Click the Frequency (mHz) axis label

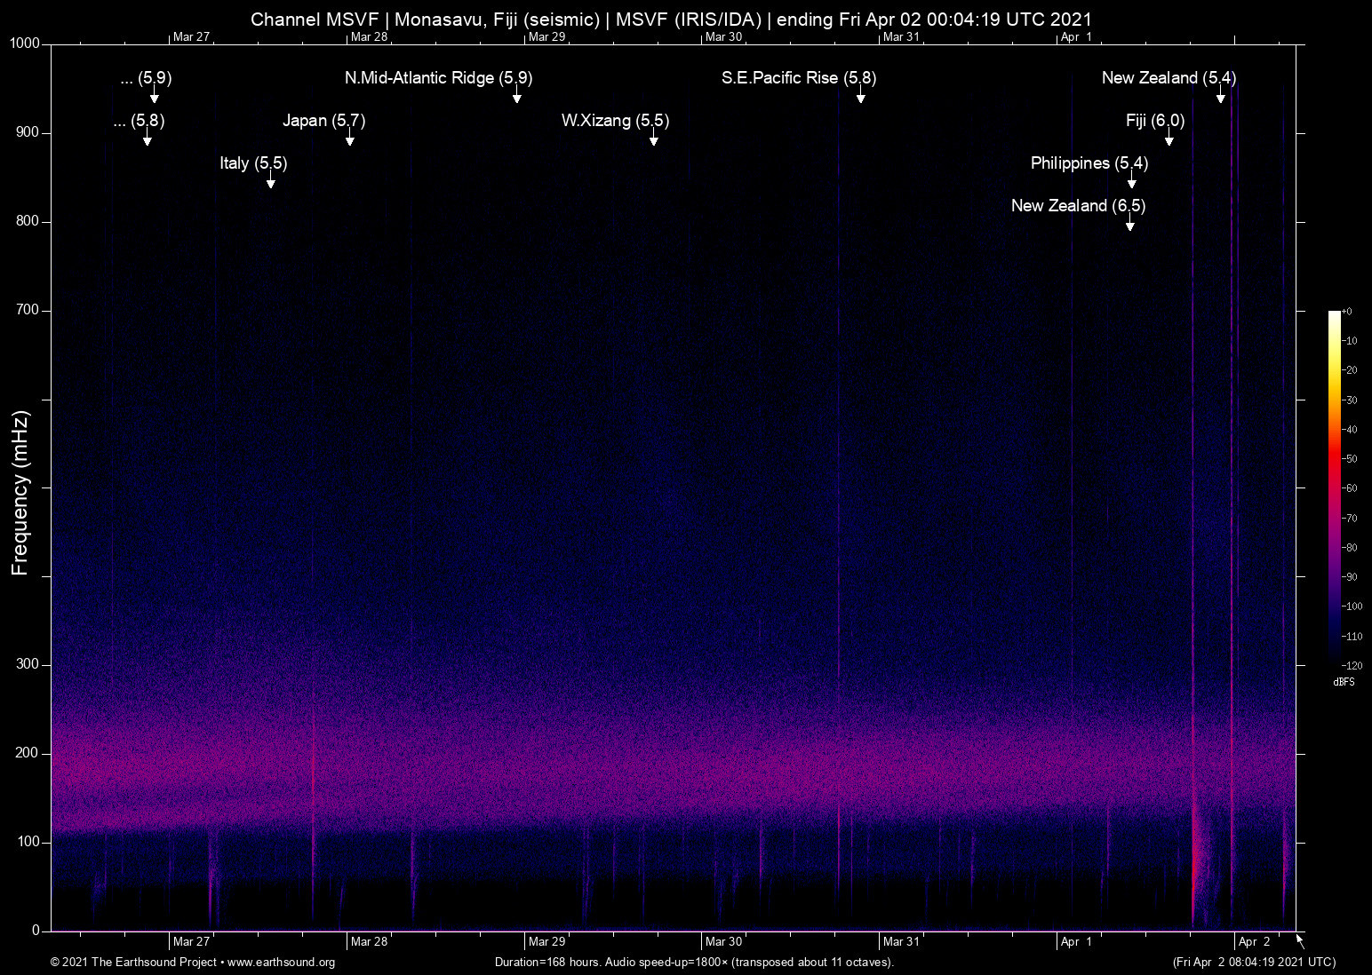tap(20, 487)
